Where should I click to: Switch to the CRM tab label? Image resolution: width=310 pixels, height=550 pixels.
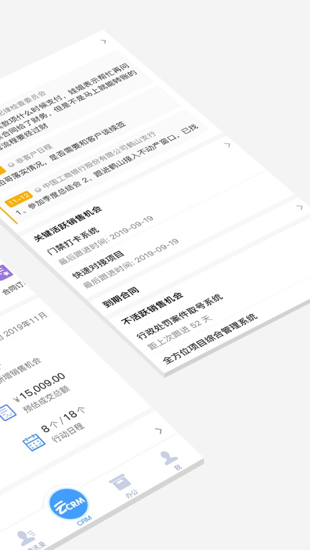84,521
